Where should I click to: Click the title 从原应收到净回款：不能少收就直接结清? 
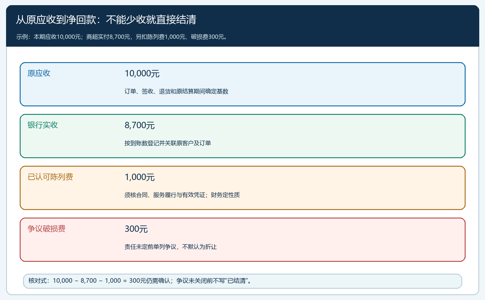(x=106, y=20)
